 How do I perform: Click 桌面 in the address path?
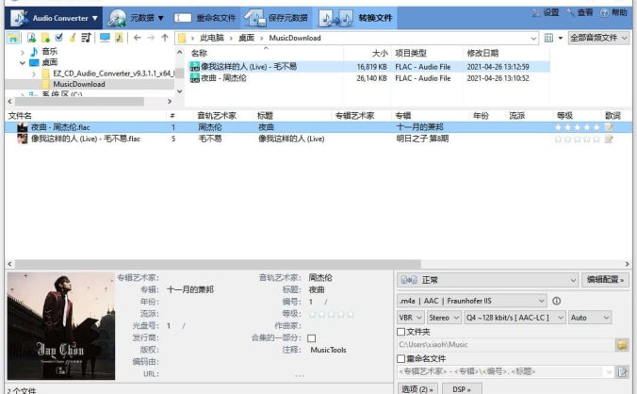click(x=246, y=38)
